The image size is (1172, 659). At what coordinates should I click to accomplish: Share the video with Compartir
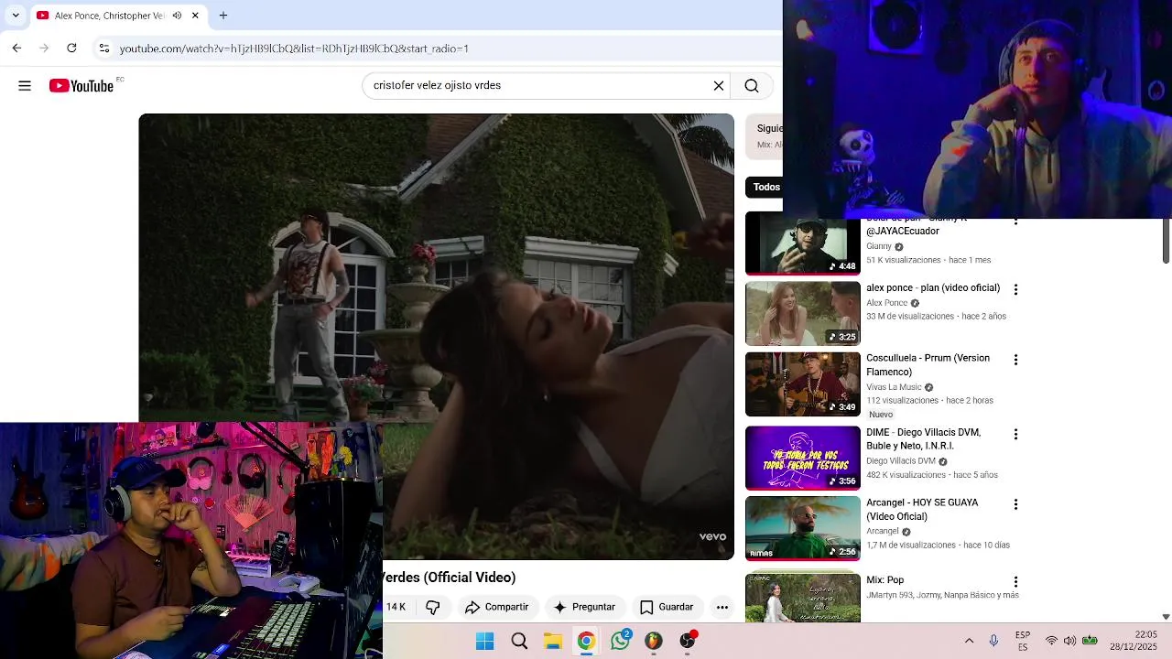pos(497,607)
